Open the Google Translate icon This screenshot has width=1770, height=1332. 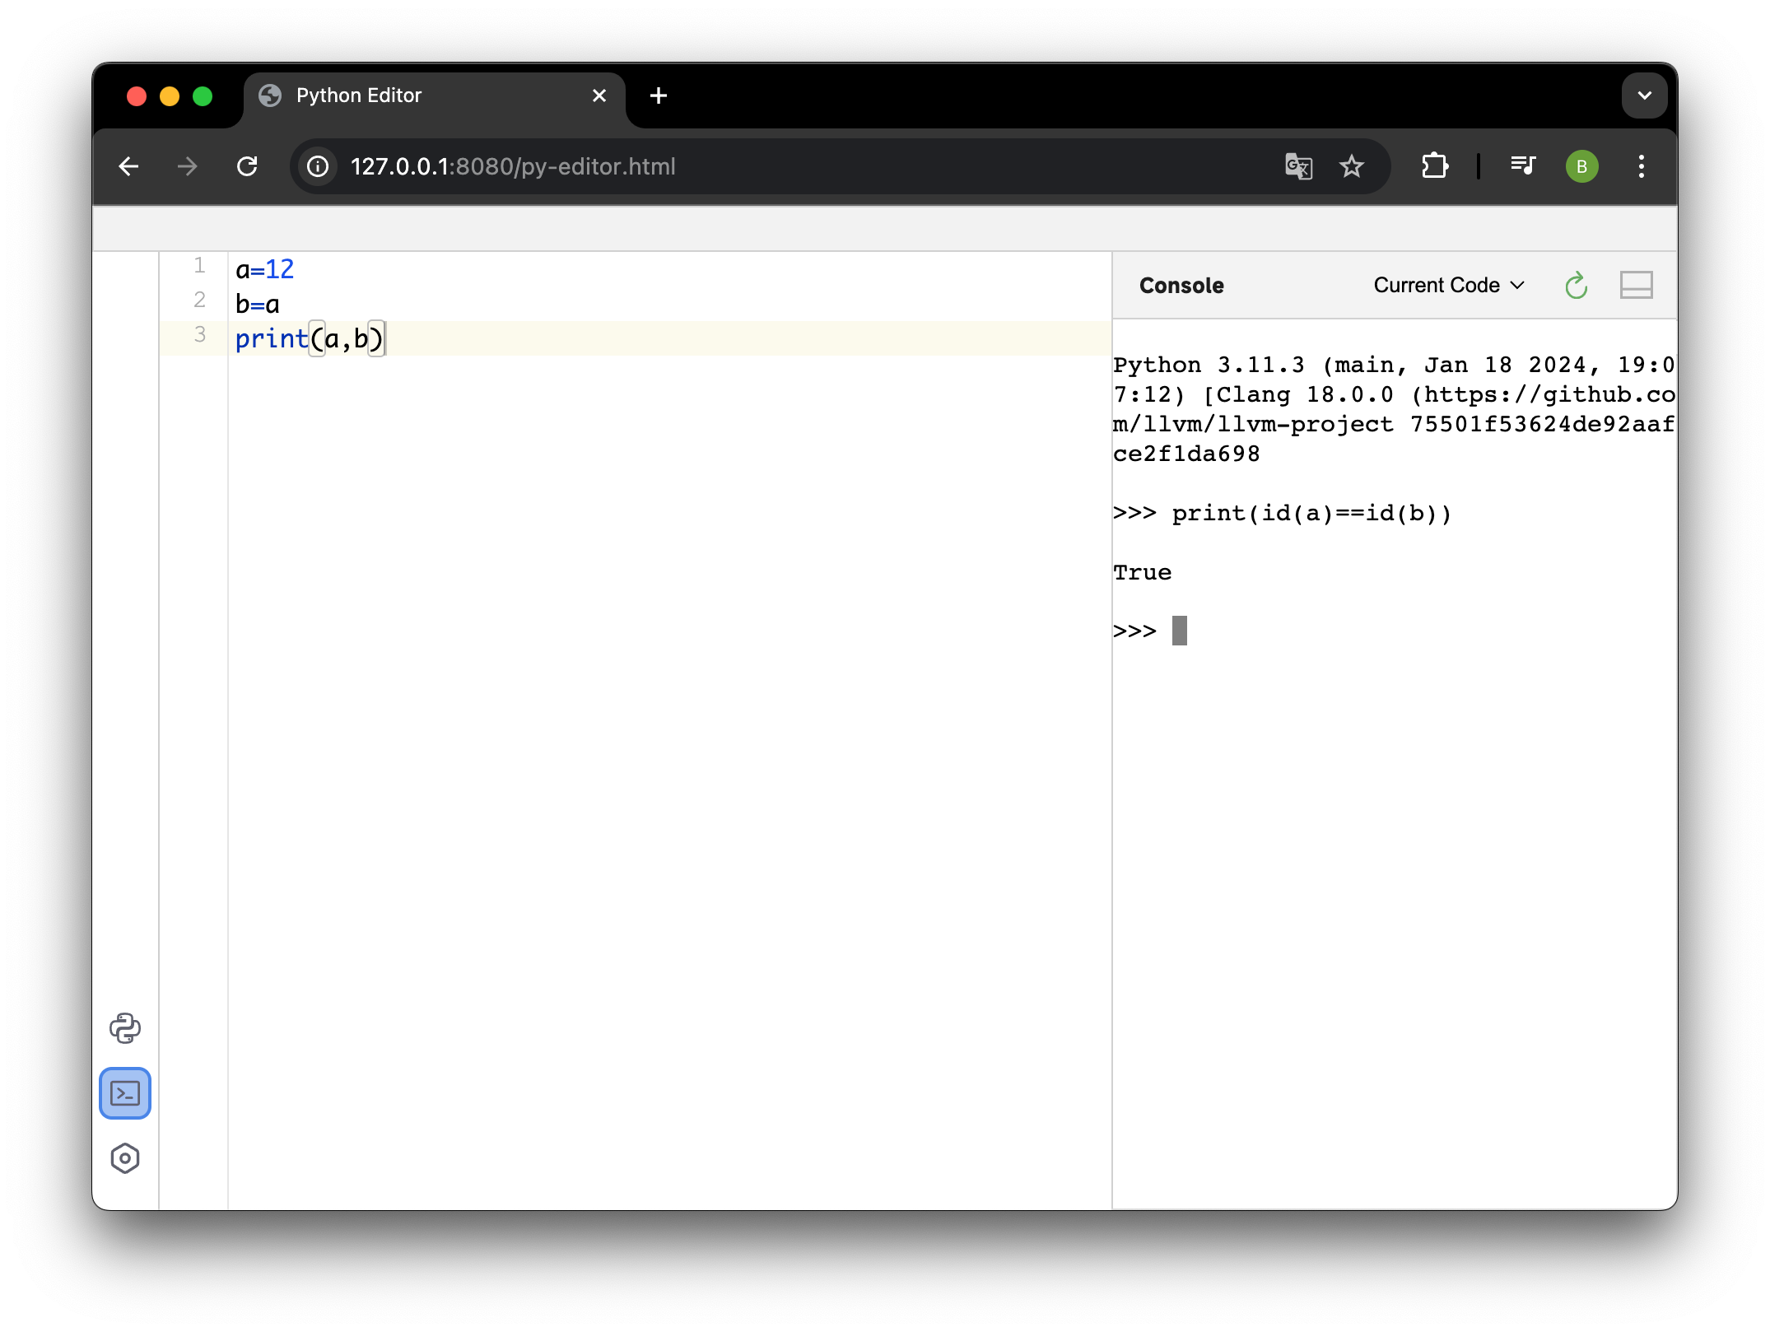[1298, 166]
